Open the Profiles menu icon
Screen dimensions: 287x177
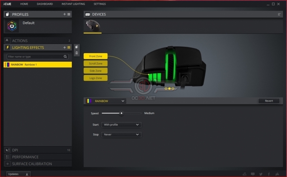coord(69,14)
